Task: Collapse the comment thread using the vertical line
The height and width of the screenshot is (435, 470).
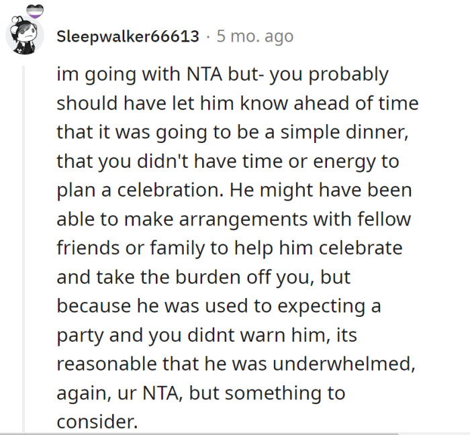Action: click(x=24, y=248)
